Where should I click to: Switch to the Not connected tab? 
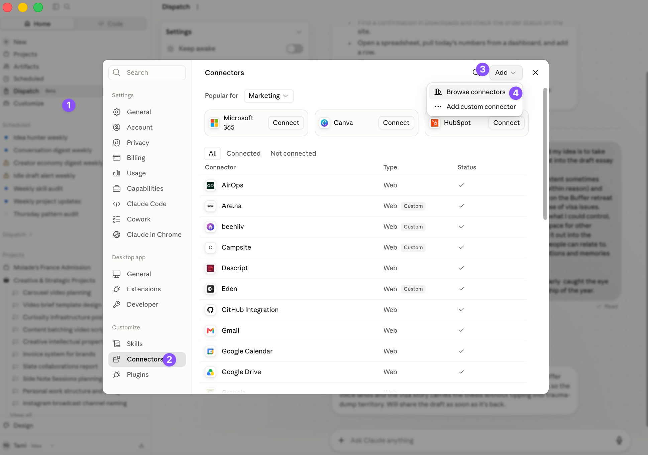coord(293,153)
